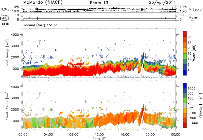Click the '2000' tick on the velocity panel axis

(x=15, y=109)
